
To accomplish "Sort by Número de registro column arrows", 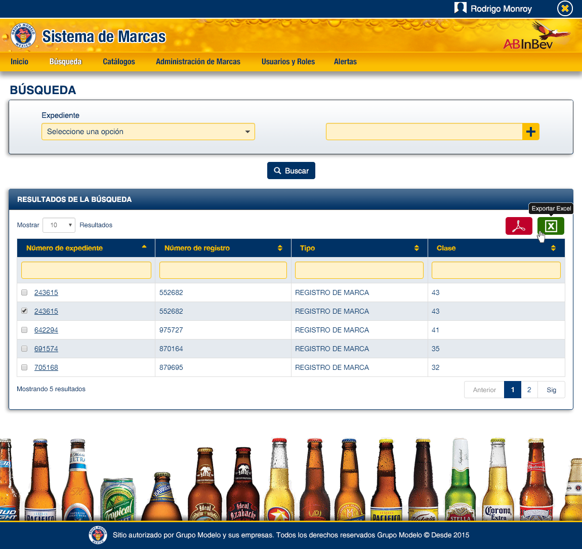I will (280, 248).
